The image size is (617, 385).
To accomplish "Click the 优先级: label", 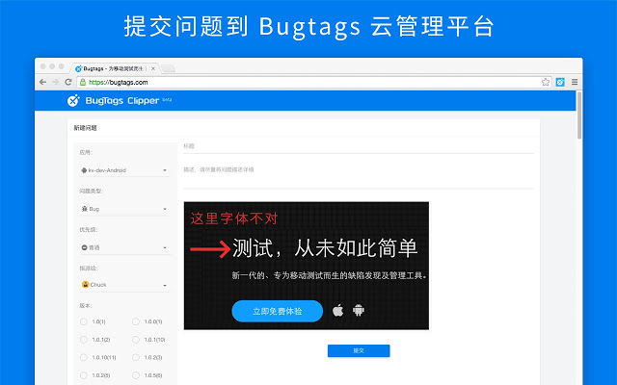I will pos(89,229).
